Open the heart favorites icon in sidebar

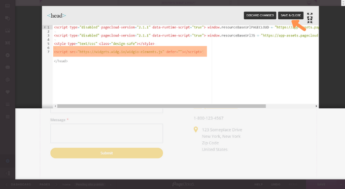[7, 92]
